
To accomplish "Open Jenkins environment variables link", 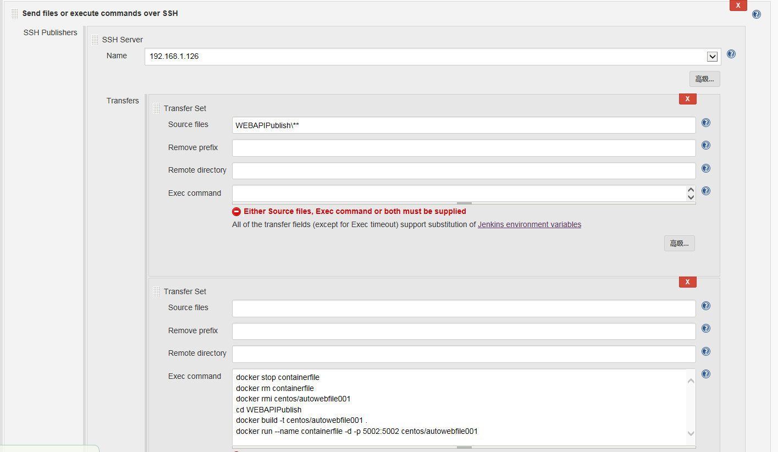I will (x=529, y=224).
